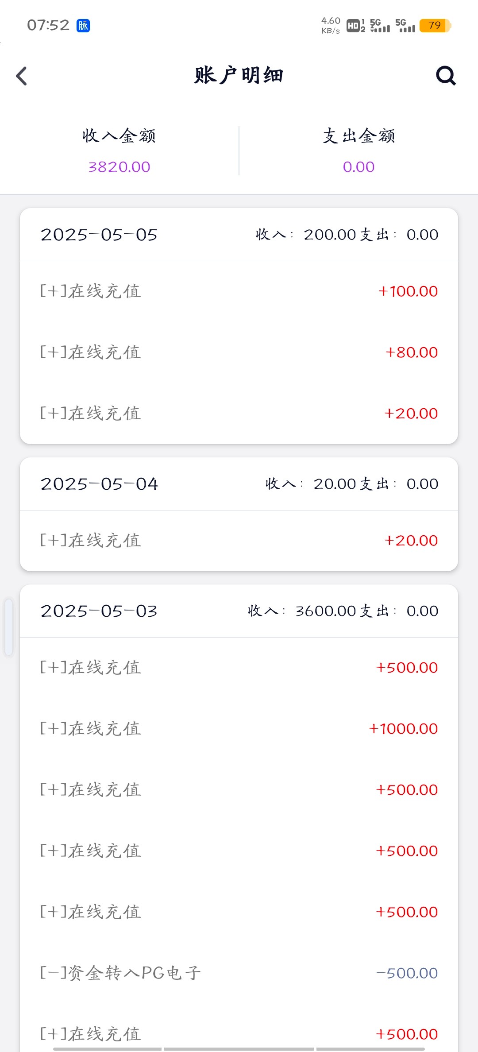Open the +80.00 在线充值 record

point(239,352)
